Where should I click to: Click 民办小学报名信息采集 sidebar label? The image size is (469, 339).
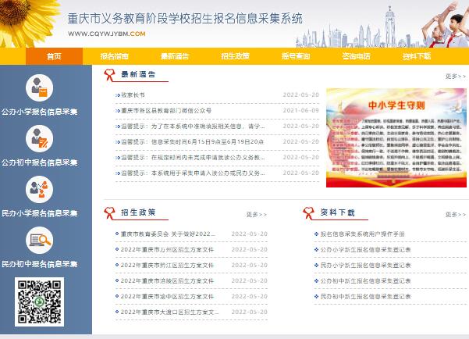tap(40, 213)
